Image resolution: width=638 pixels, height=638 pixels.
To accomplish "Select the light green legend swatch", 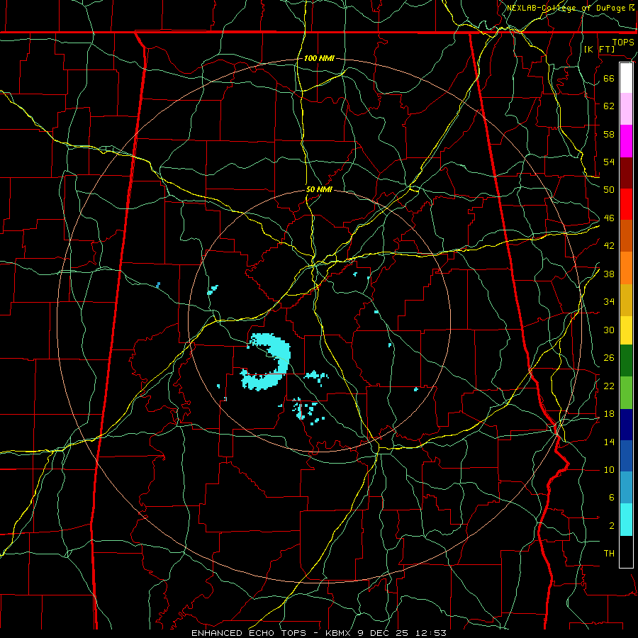I will 626,393.
